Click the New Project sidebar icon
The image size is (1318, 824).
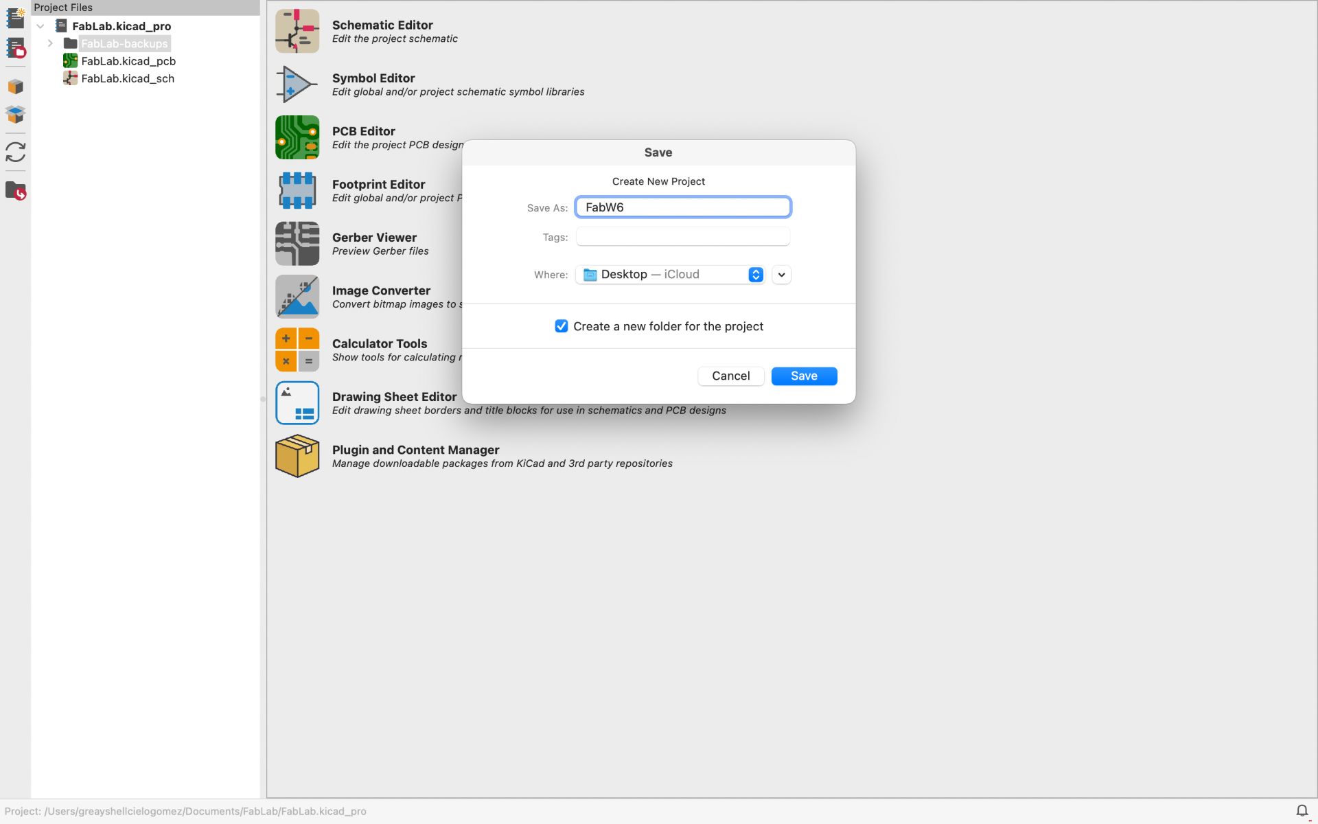tap(15, 18)
